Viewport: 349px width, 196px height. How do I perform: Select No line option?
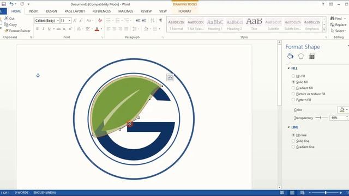[x=299, y=135]
